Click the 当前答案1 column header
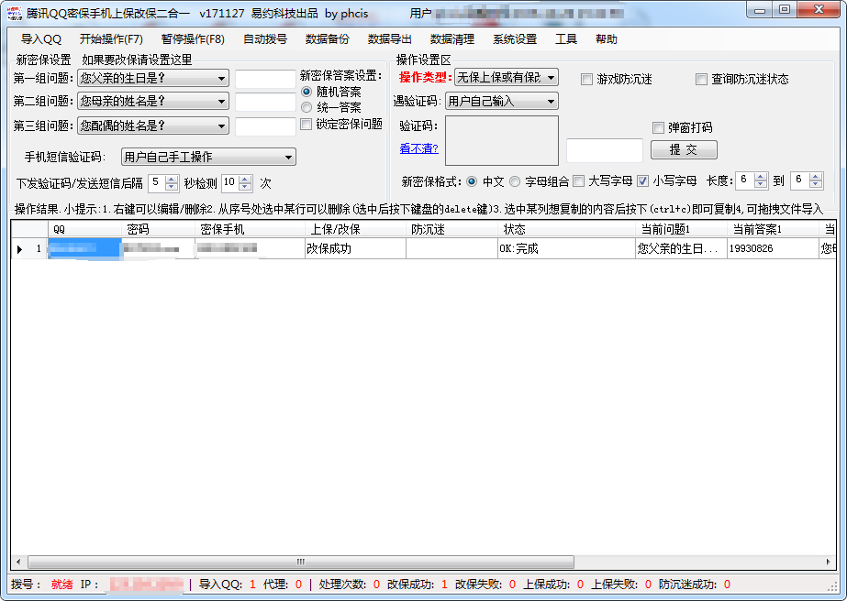The width and height of the screenshot is (847, 601). (773, 229)
